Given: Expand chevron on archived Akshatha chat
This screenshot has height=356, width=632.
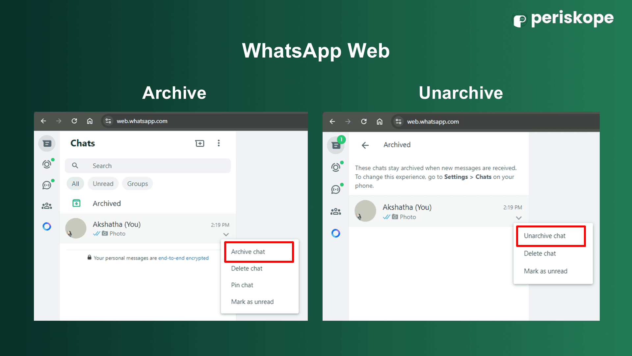Looking at the screenshot, I should point(519,218).
